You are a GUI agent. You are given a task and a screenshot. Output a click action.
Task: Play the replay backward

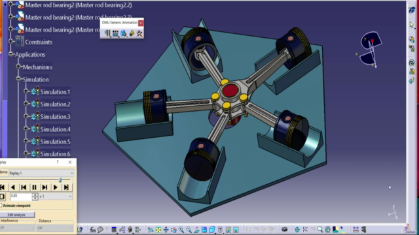point(13,187)
